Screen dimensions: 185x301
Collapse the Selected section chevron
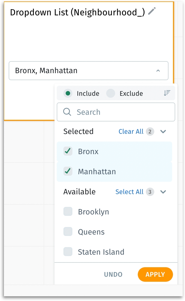pyautogui.click(x=163, y=132)
